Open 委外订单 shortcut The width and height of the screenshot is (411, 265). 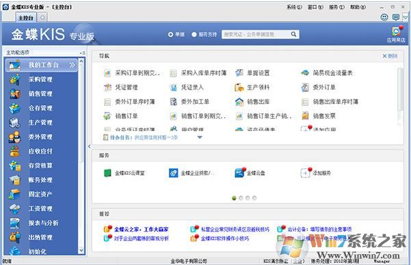[319, 87]
